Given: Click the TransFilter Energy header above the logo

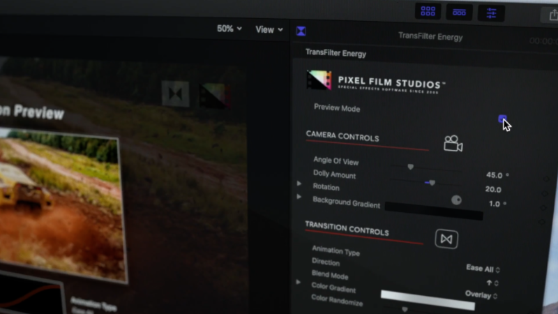Looking at the screenshot, I should 335,53.
